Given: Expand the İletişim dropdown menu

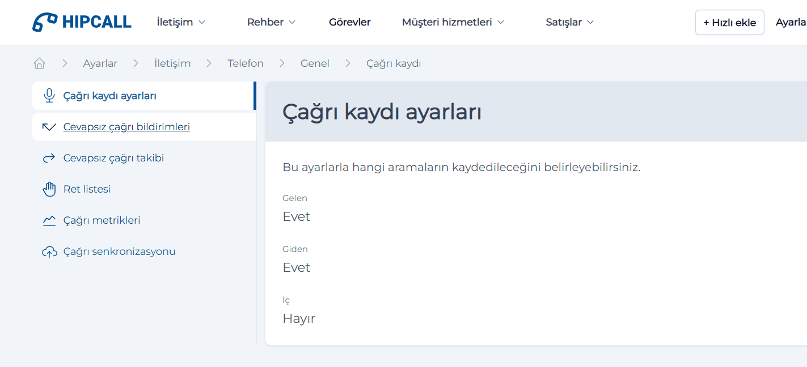Looking at the screenshot, I should point(181,22).
